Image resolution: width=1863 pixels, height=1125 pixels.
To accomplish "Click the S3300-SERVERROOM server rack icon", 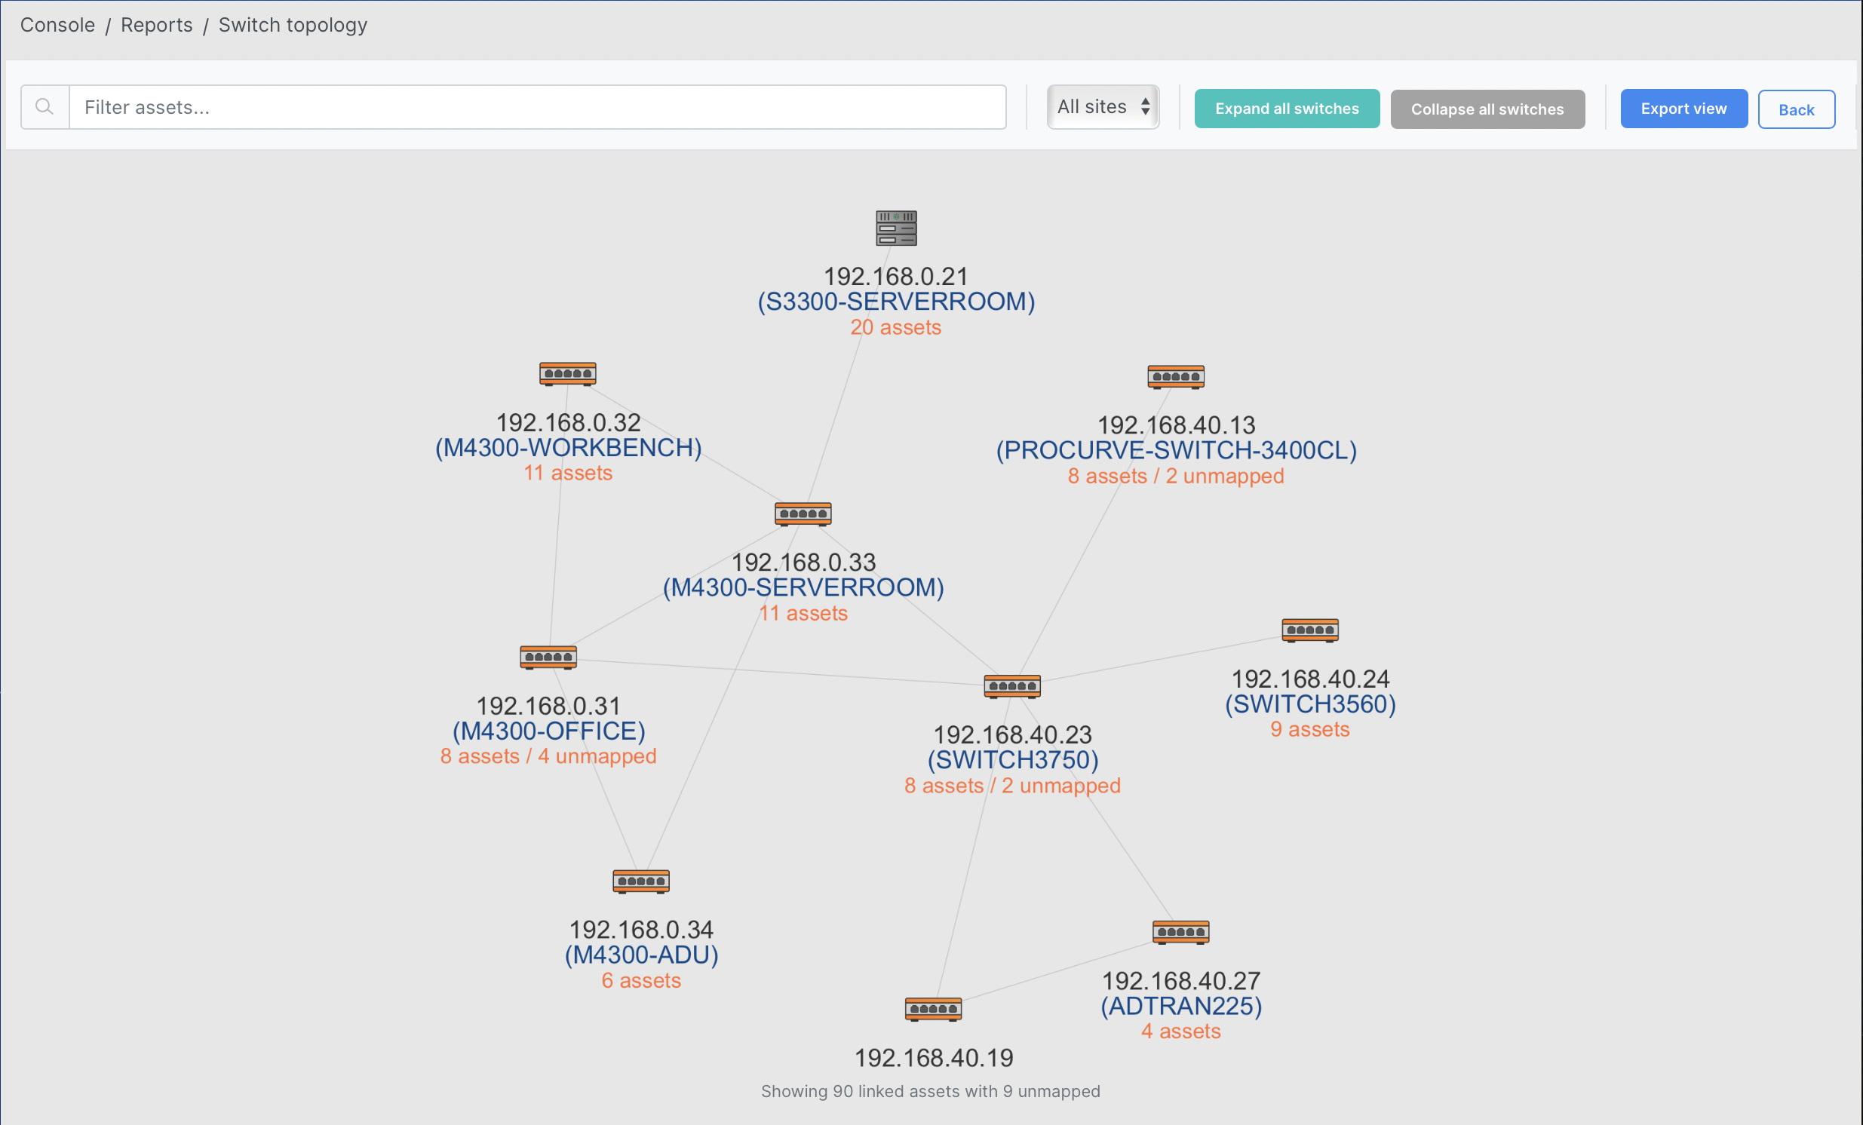I will point(896,228).
